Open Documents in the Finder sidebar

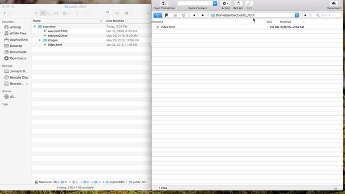18,52
